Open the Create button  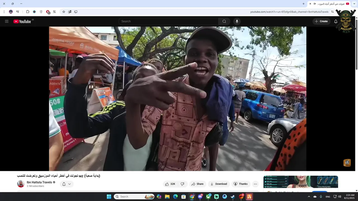pyautogui.click(x=321, y=21)
